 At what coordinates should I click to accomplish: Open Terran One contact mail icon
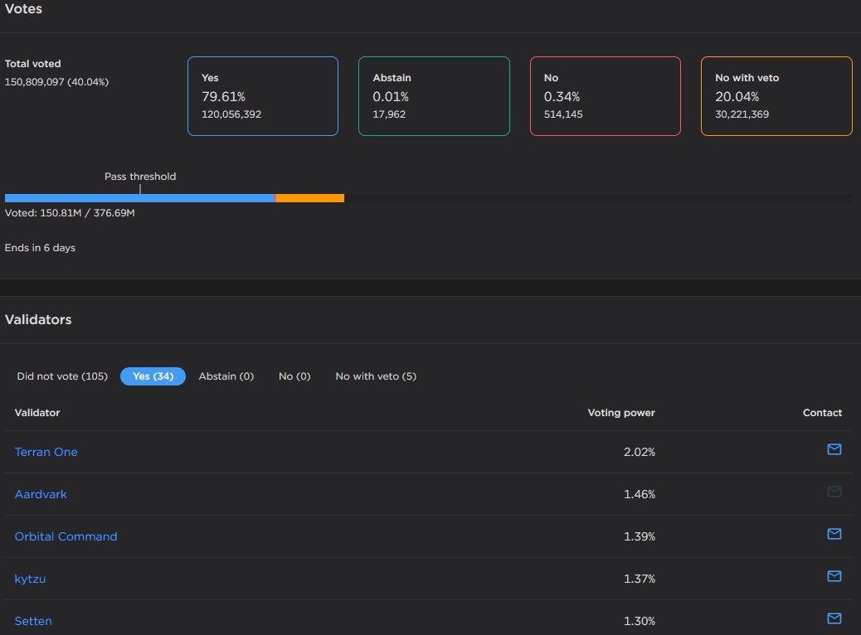click(834, 449)
